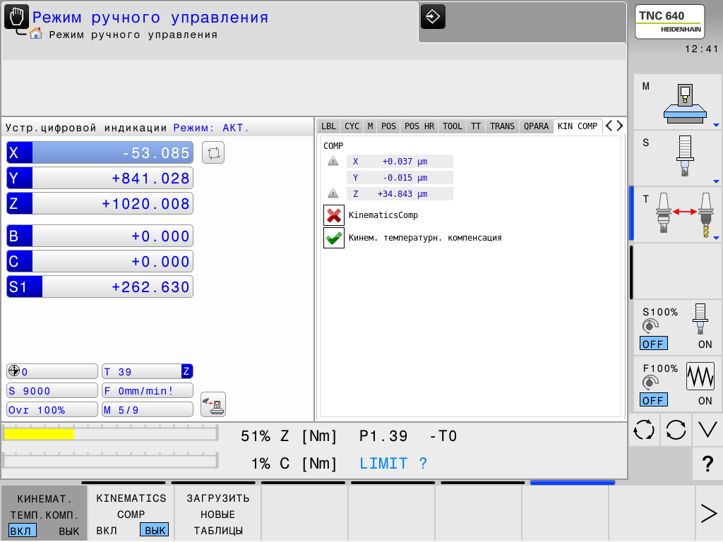Toggle S100% spindle override OFF/ON

click(678, 327)
